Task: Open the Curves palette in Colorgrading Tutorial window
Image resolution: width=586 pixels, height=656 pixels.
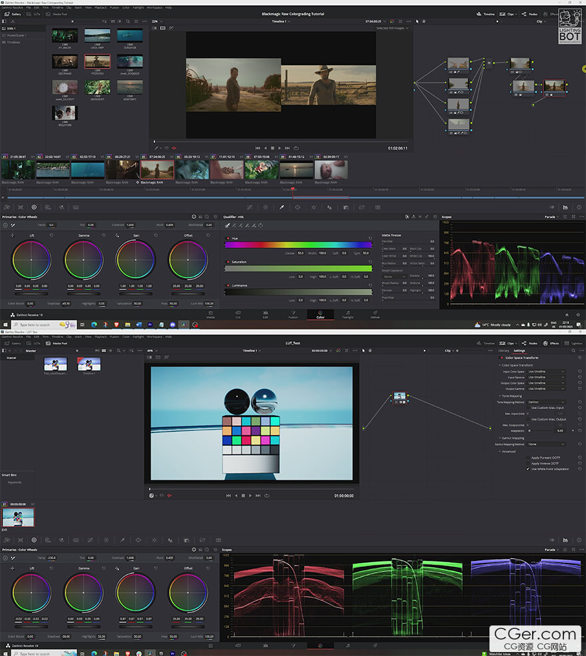Action: point(250,207)
